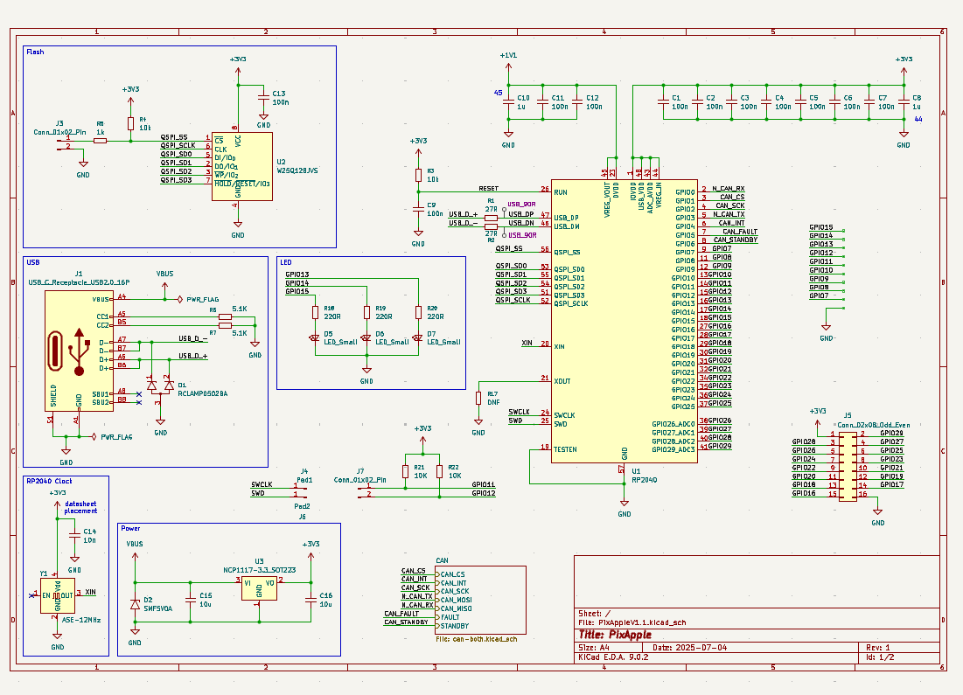Click the USB_C_Receptacle_USB2.0_16P value text

(79, 282)
